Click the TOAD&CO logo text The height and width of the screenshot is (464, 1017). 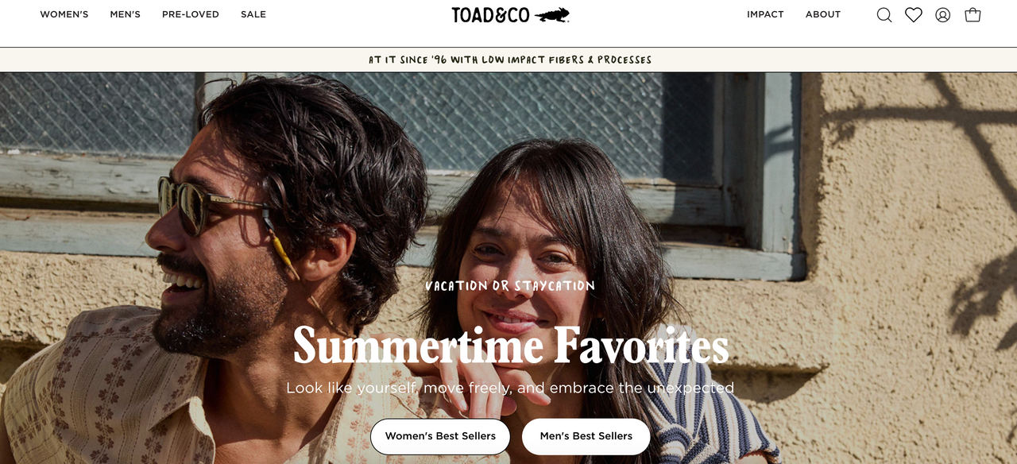click(x=490, y=14)
